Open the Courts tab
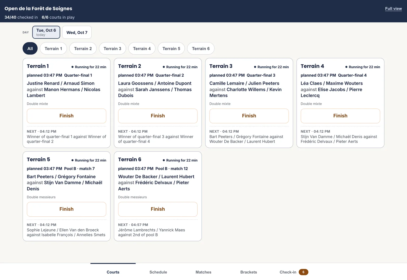The height and width of the screenshot is (280, 407). click(x=113, y=272)
